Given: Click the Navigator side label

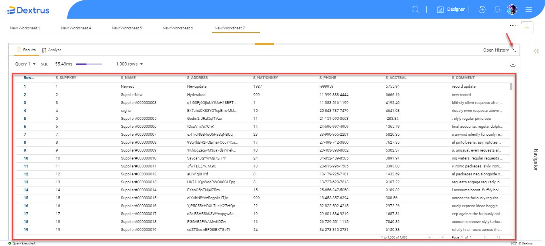Looking at the screenshot, I should 536,160.
